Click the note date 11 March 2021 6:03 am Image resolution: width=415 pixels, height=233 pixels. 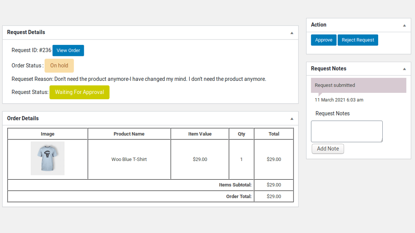click(x=339, y=100)
